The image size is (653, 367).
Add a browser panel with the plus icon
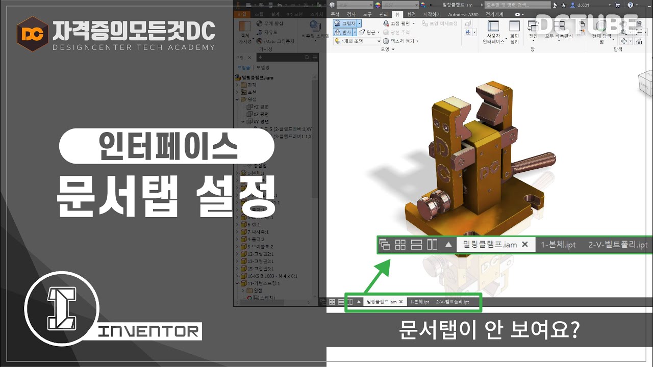[260, 58]
